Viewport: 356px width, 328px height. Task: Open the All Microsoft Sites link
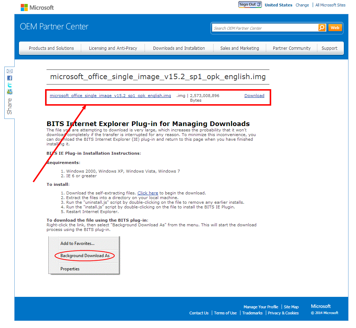[330, 5]
